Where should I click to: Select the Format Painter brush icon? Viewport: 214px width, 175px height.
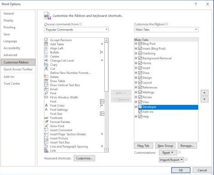click(46, 122)
